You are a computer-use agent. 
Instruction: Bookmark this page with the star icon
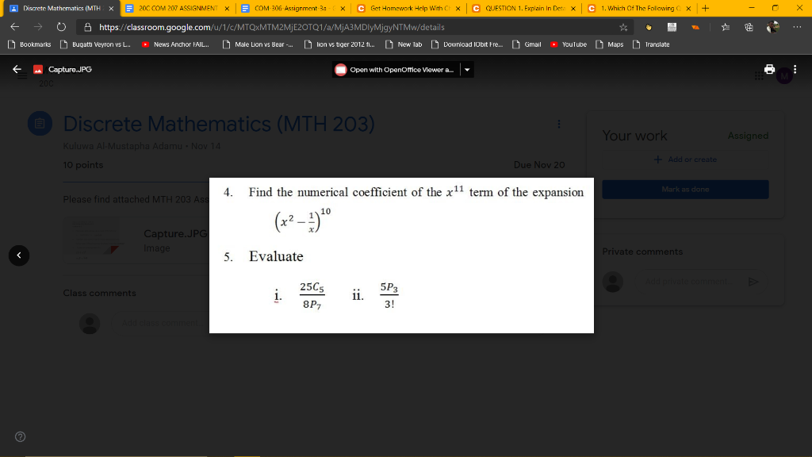pyautogui.click(x=623, y=25)
